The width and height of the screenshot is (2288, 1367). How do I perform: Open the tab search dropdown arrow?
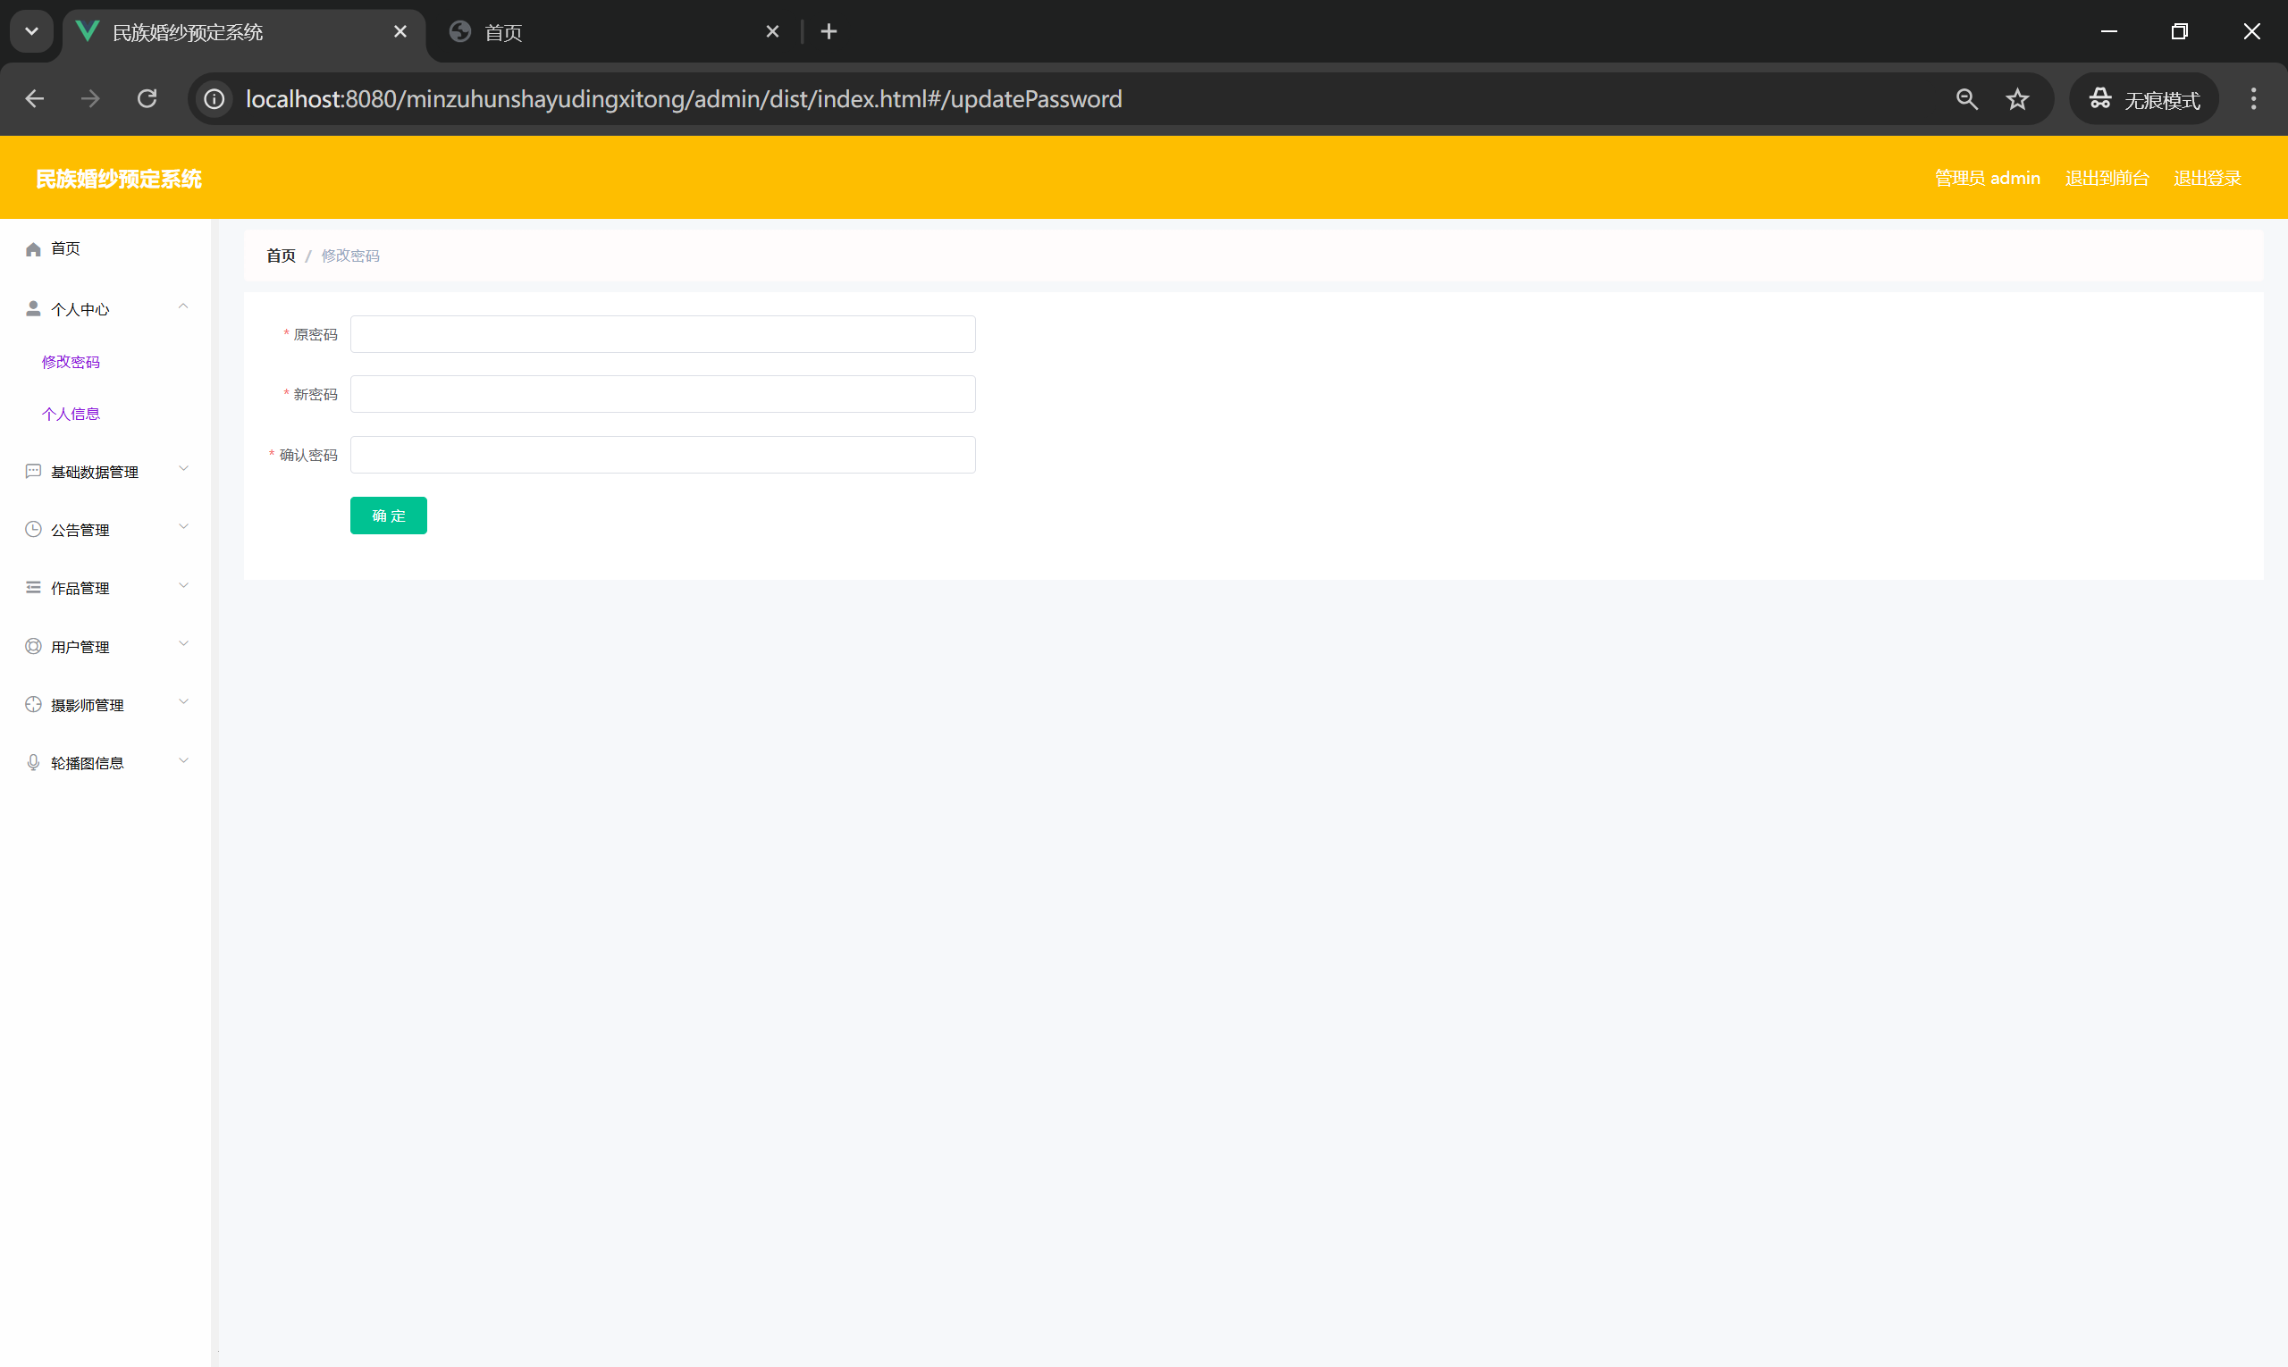coord(31,31)
